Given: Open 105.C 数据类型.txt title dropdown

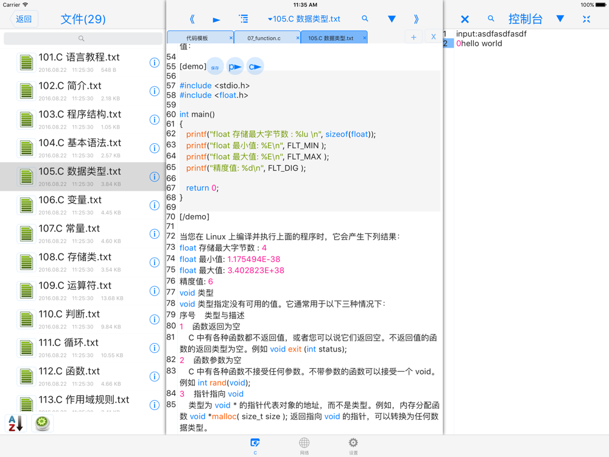Looking at the screenshot, I should 304,19.
